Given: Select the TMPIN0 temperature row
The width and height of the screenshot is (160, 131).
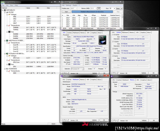Looking at the screenshot, I should click(31, 28).
